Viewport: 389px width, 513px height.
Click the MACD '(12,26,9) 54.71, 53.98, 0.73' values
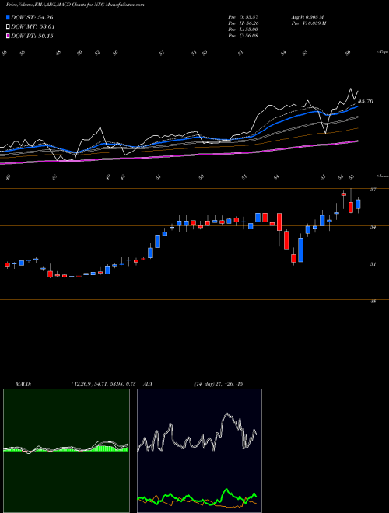pyautogui.click(x=103, y=384)
